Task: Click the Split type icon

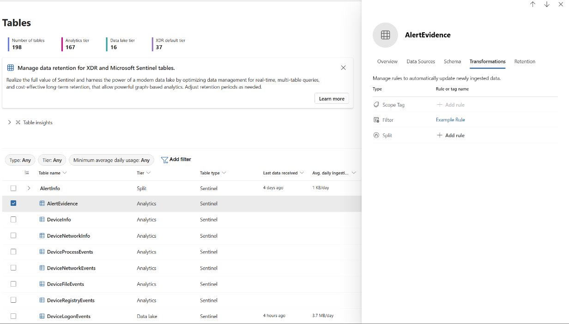Action: (x=376, y=135)
